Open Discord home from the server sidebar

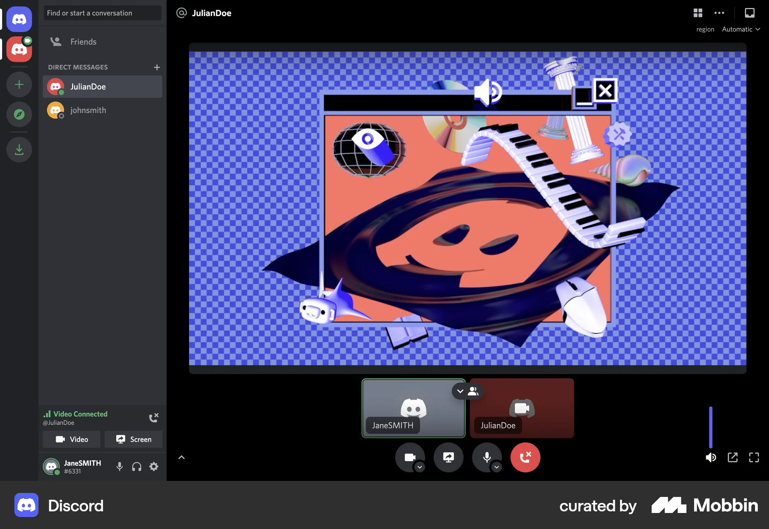coord(19,19)
